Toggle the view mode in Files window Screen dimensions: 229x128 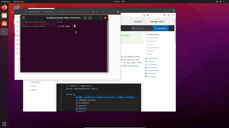click(x=93, y=12)
